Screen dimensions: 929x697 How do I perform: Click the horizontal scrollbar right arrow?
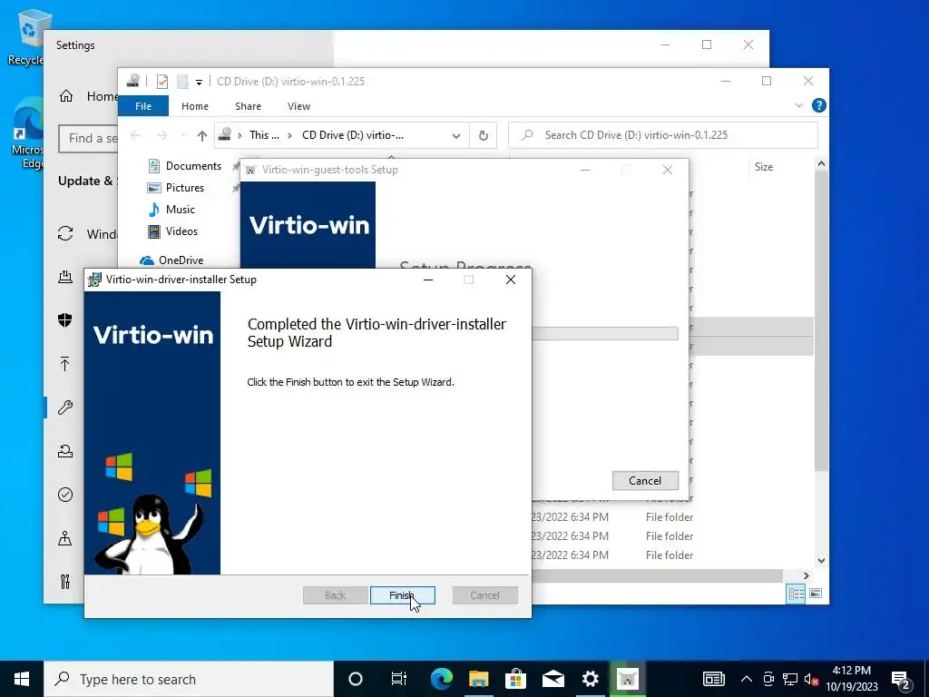806,575
